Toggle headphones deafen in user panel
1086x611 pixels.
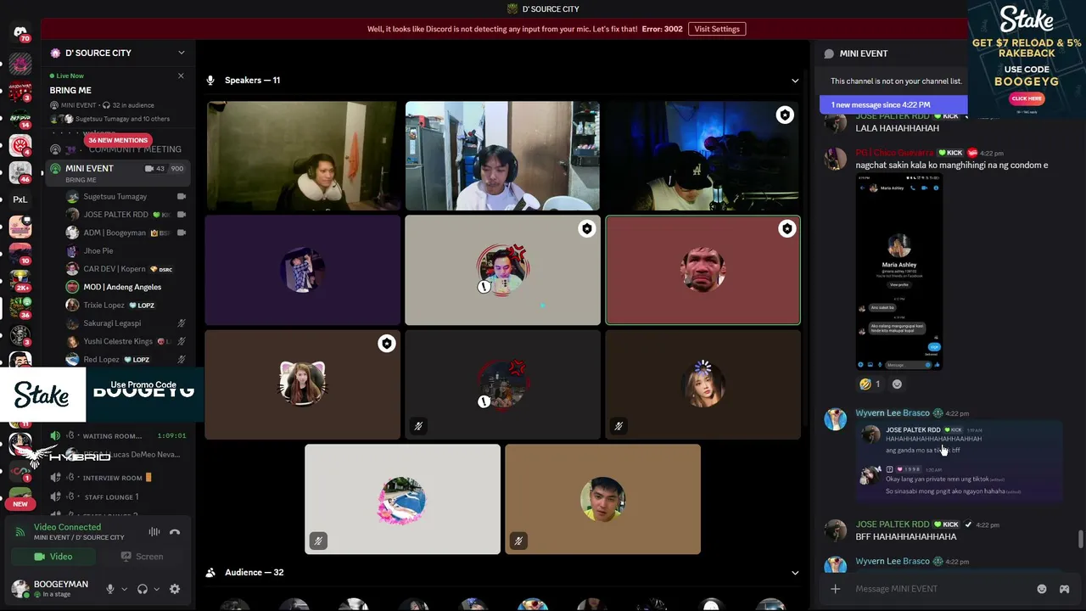[x=143, y=589]
